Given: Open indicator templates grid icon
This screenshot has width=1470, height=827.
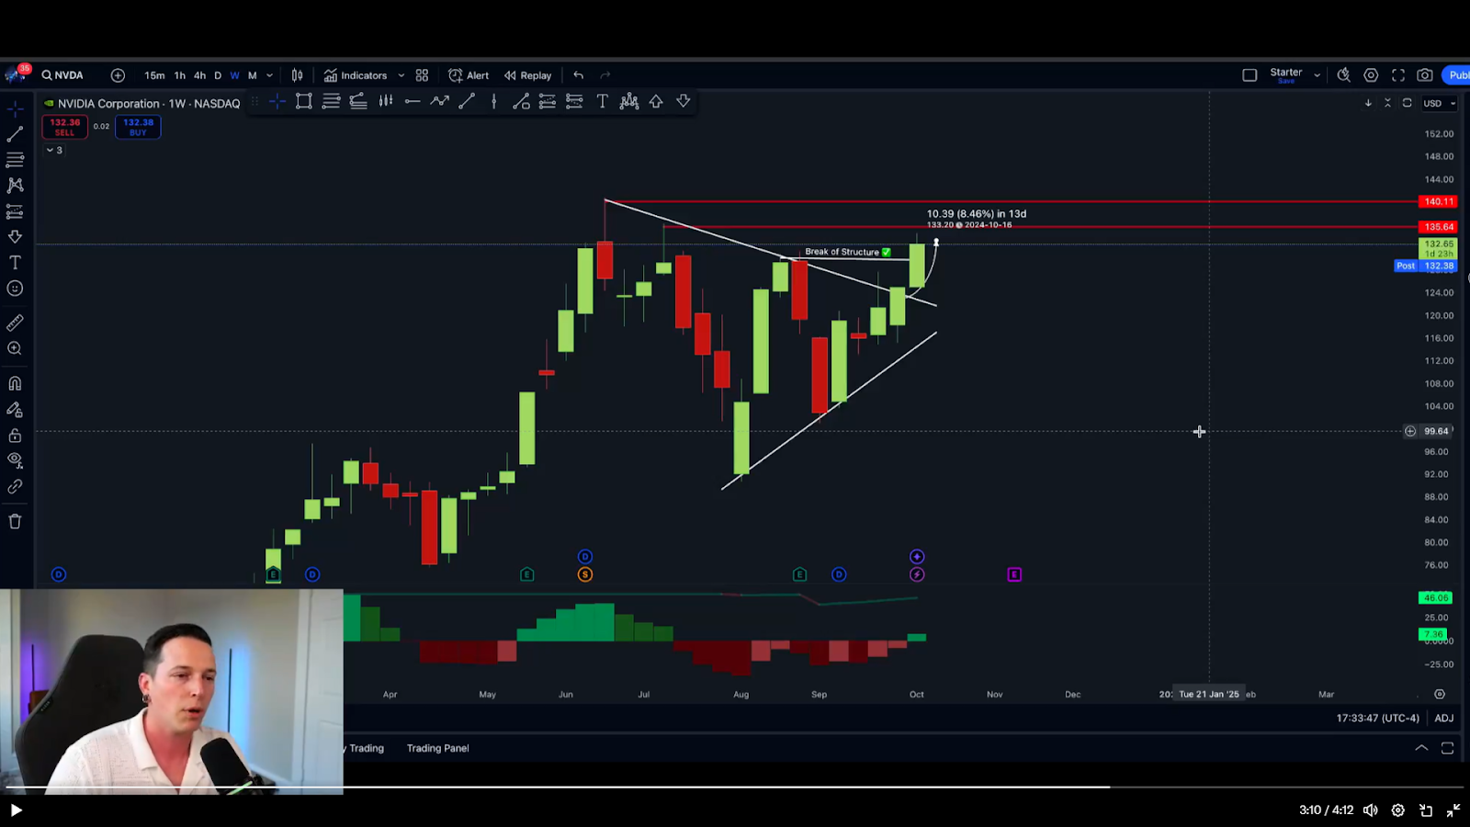Looking at the screenshot, I should click(x=422, y=75).
